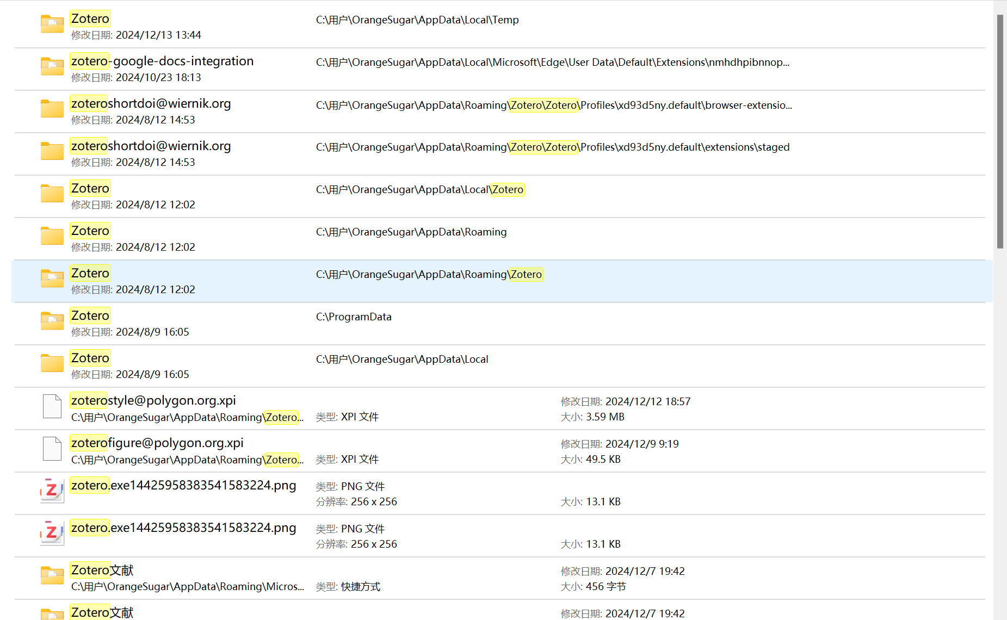Image resolution: width=1007 pixels, height=620 pixels.
Task: Select Zotero folder name modified 2024/12/13 13:44
Action: pyautogui.click(x=90, y=18)
